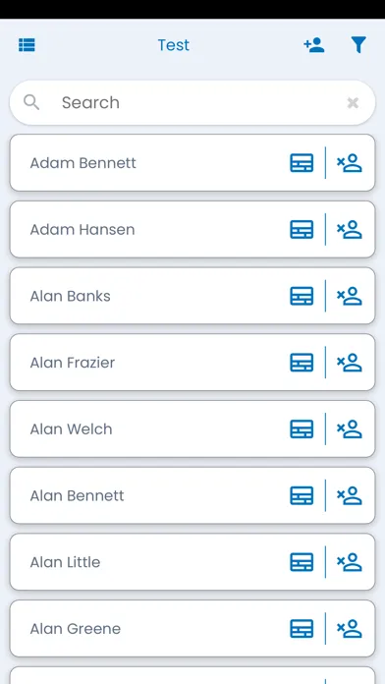Select the Alan Little name row
385x684 pixels.
click(x=192, y=562)
